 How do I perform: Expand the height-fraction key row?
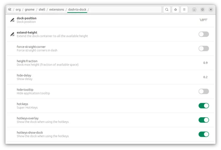(110, 63)
